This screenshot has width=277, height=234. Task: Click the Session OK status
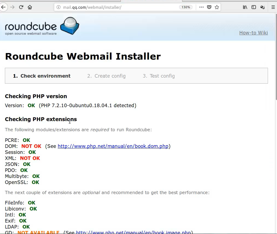[x=32, y=152]
